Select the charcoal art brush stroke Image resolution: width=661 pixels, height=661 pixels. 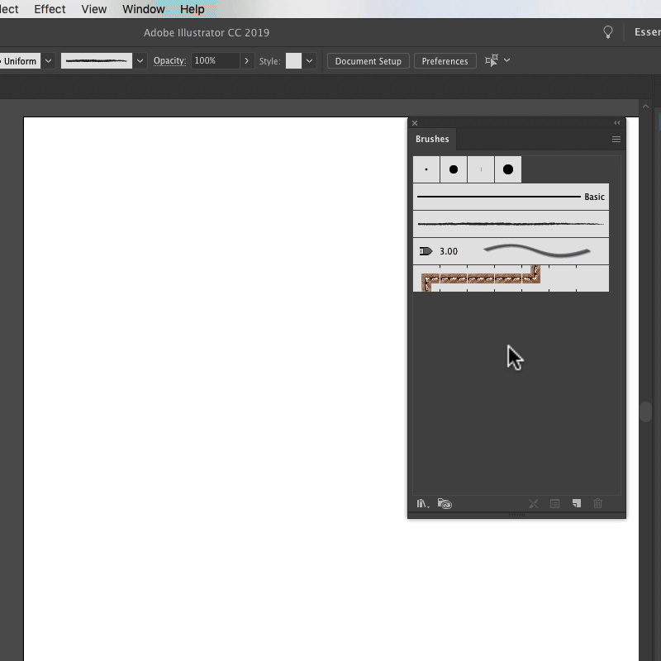tap(511, 224)
